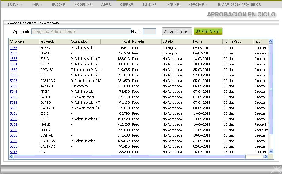This screenshot has height=174, width=282.
Task: Open order link 5413
Action: coord(14,152)
